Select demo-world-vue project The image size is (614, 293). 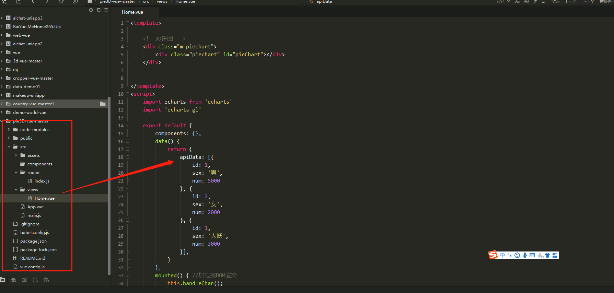click(30, 112)
